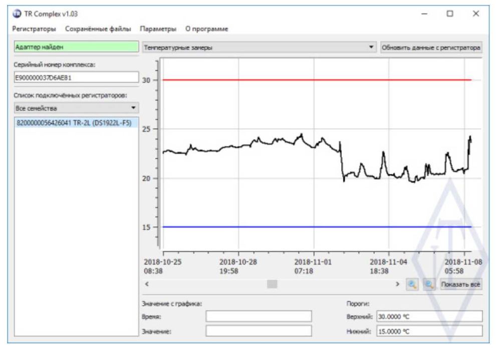The height and width of the screenshot is (350, 496).
Task: Click the left scroll arrow under chart
Action: 147,284
